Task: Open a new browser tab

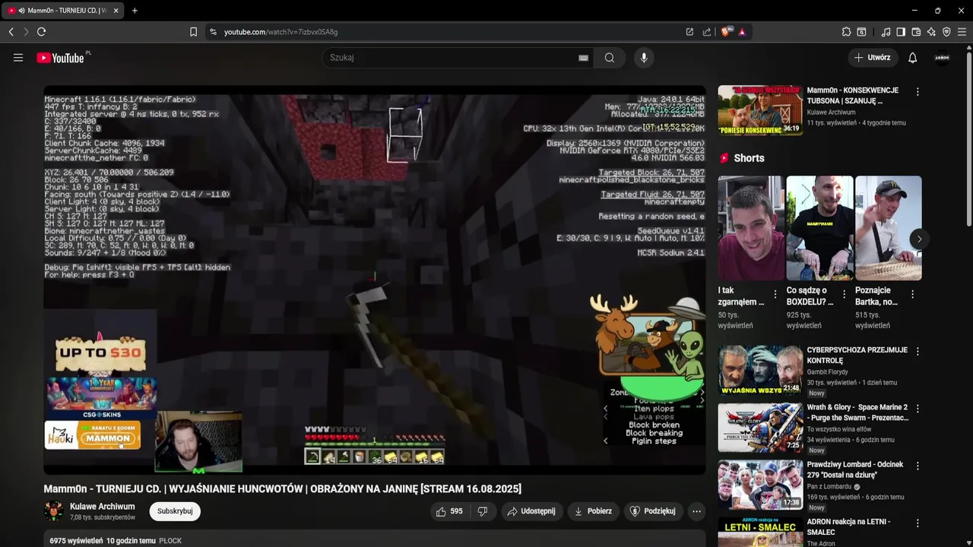Action: (135, 11)
